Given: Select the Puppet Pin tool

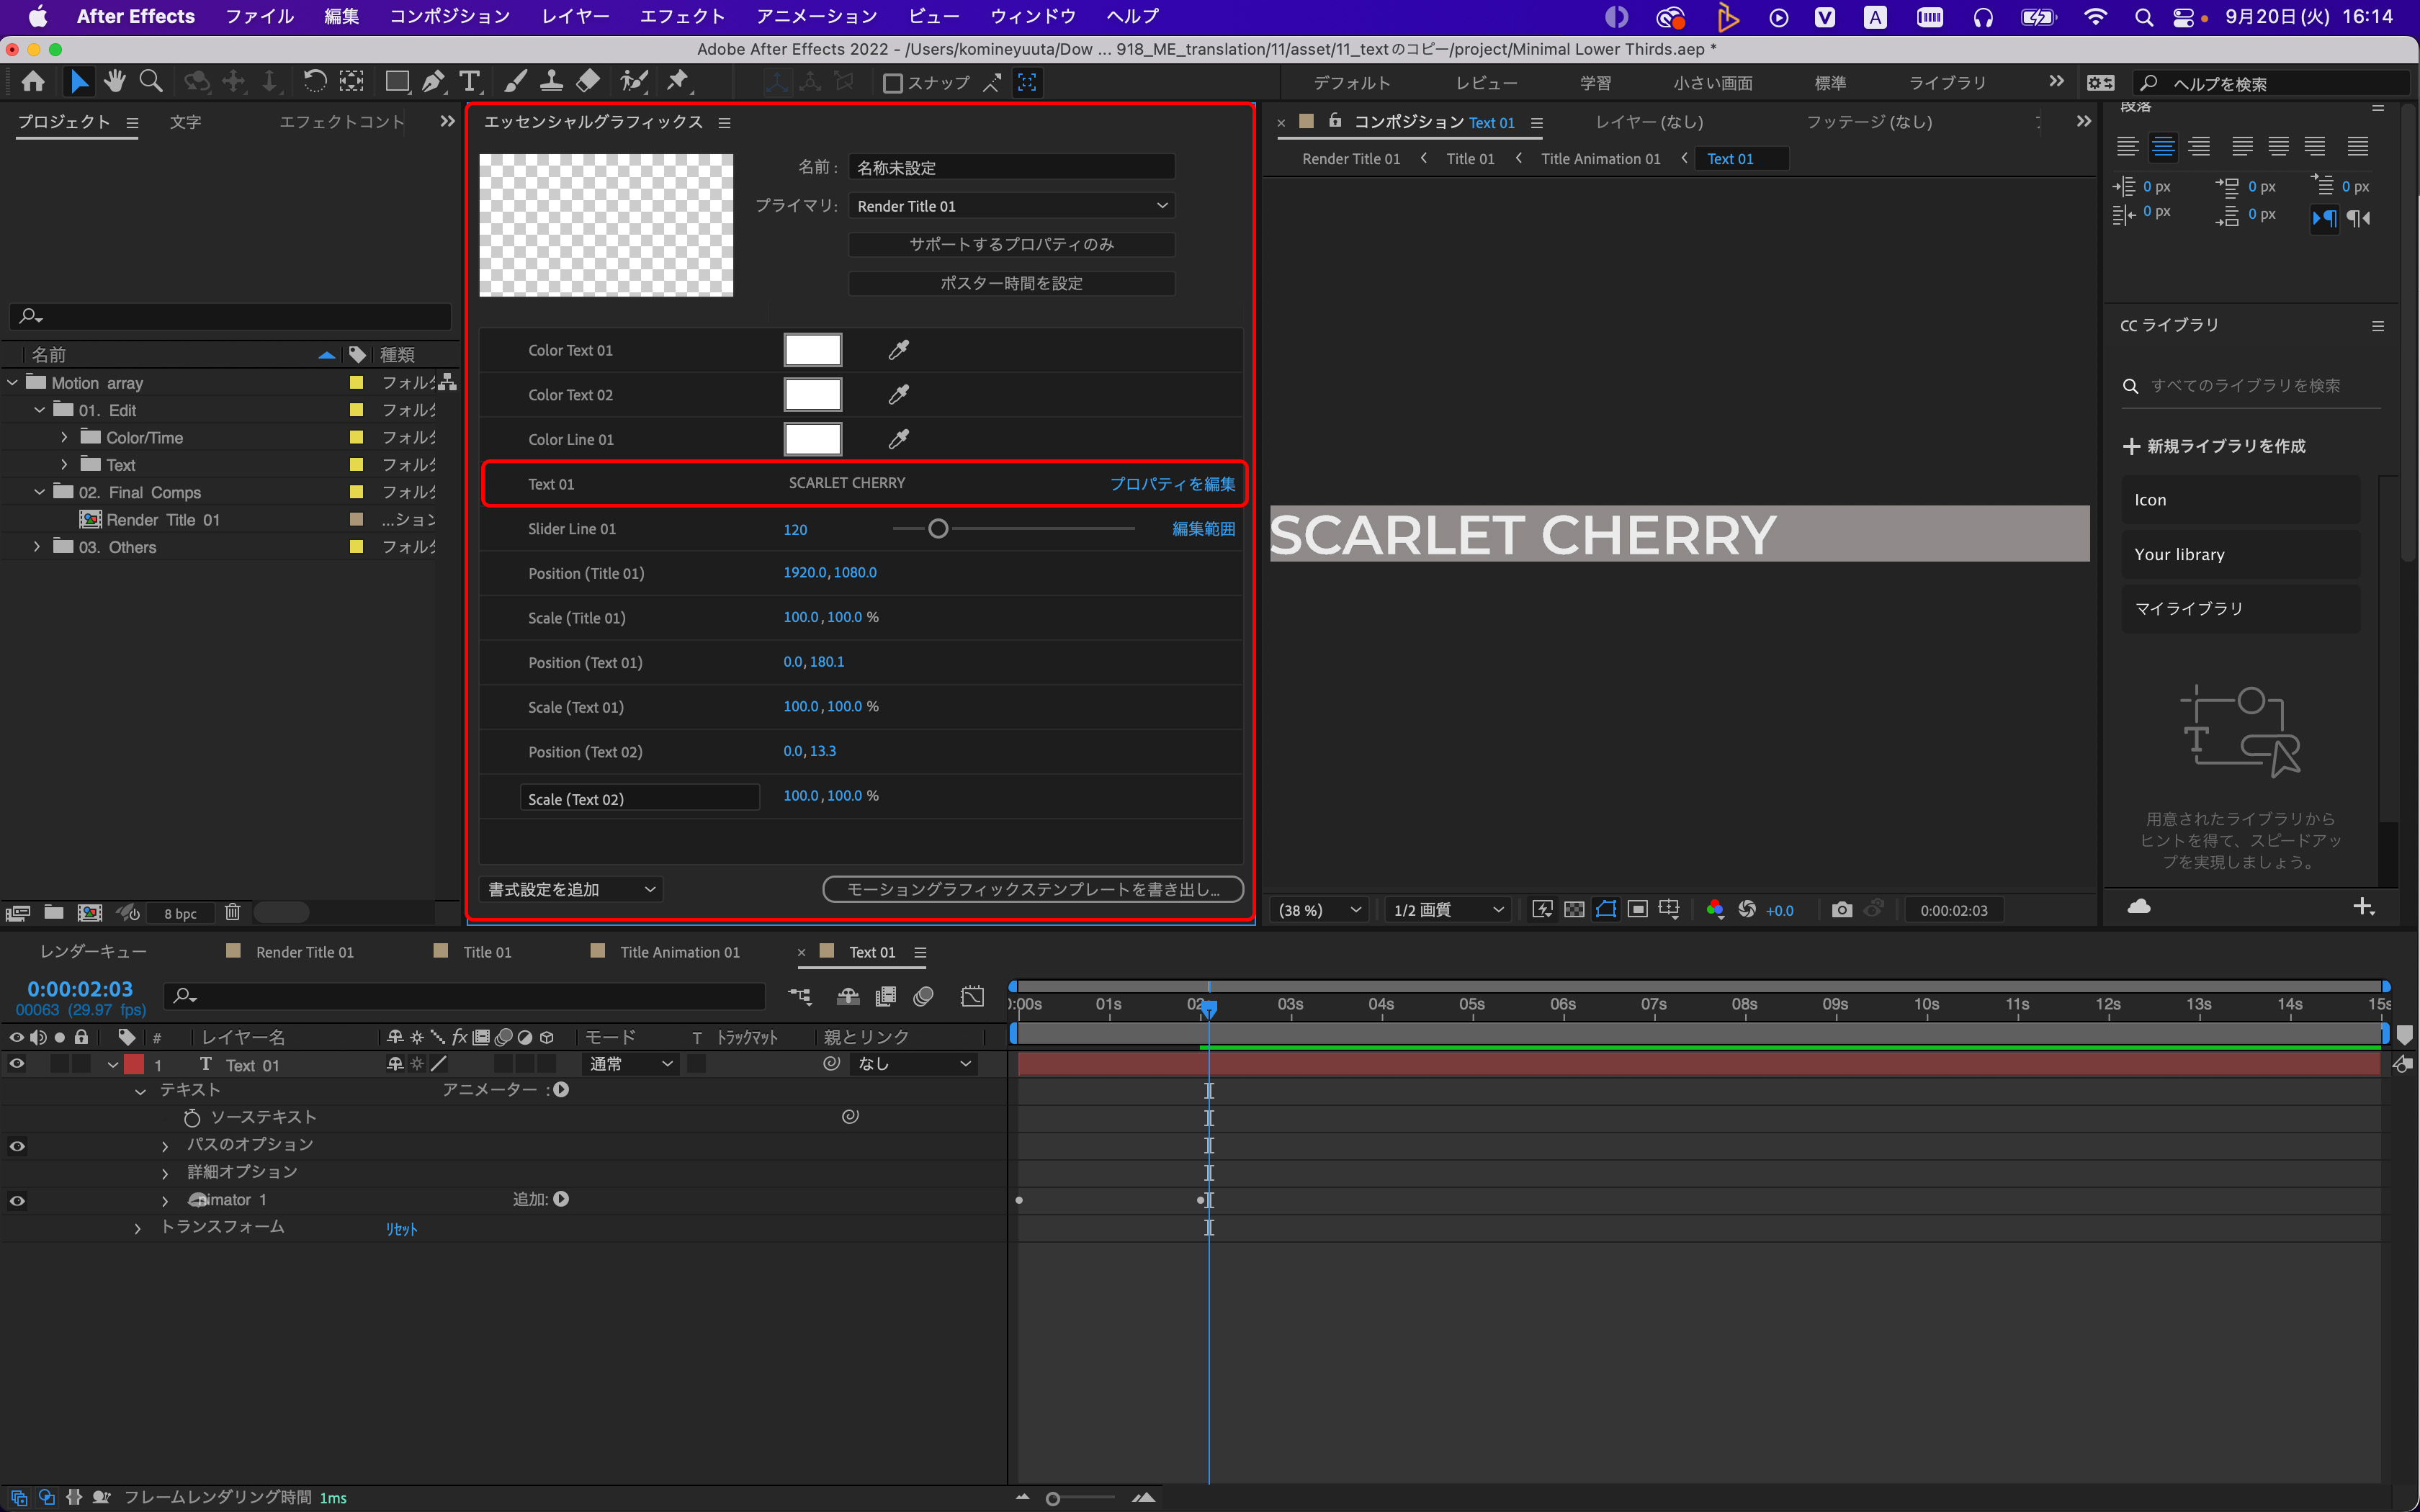Looking at the screenshot, I should [x=678, y=82].
